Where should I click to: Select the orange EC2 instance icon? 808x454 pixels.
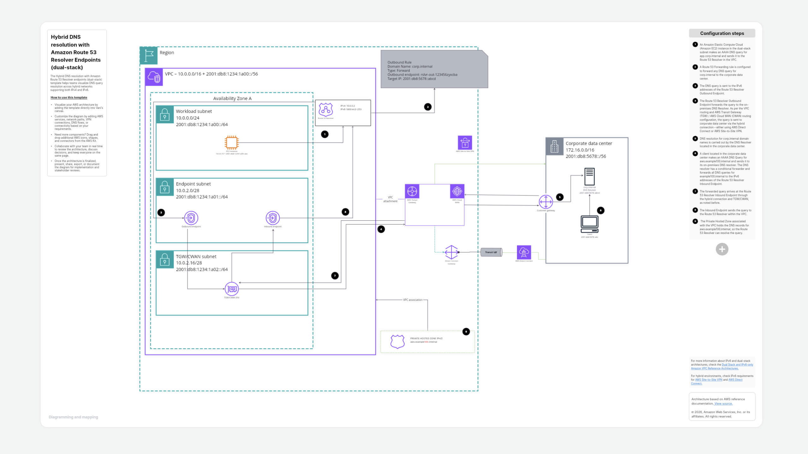(x=231, y=143)
